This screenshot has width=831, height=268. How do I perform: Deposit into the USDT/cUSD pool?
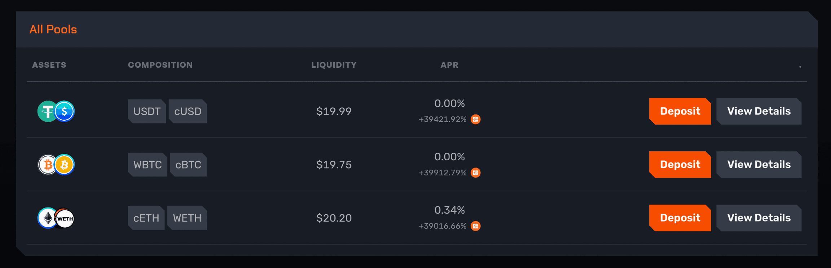[x=680, y=111]
